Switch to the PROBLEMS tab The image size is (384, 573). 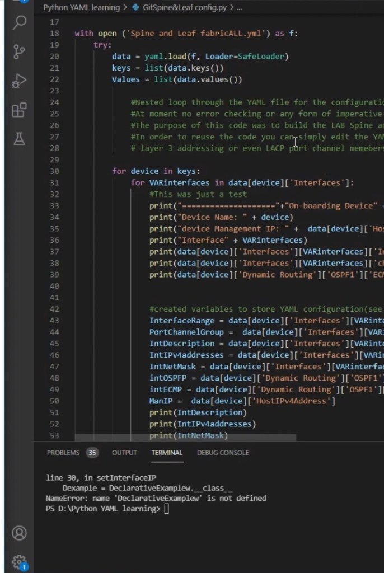[63, 453]
